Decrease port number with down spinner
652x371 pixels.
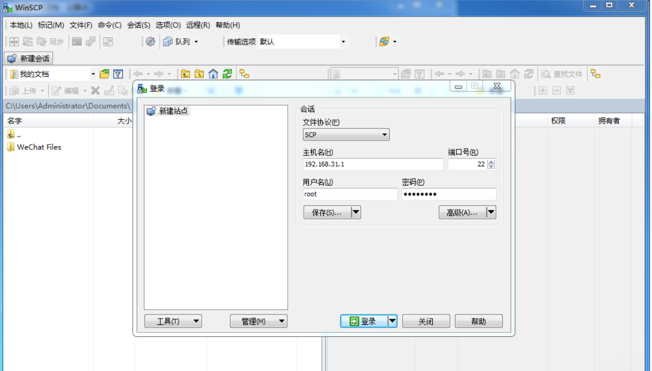[491, 167]
